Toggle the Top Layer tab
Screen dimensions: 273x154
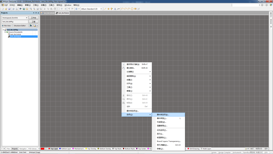point(53,149)
